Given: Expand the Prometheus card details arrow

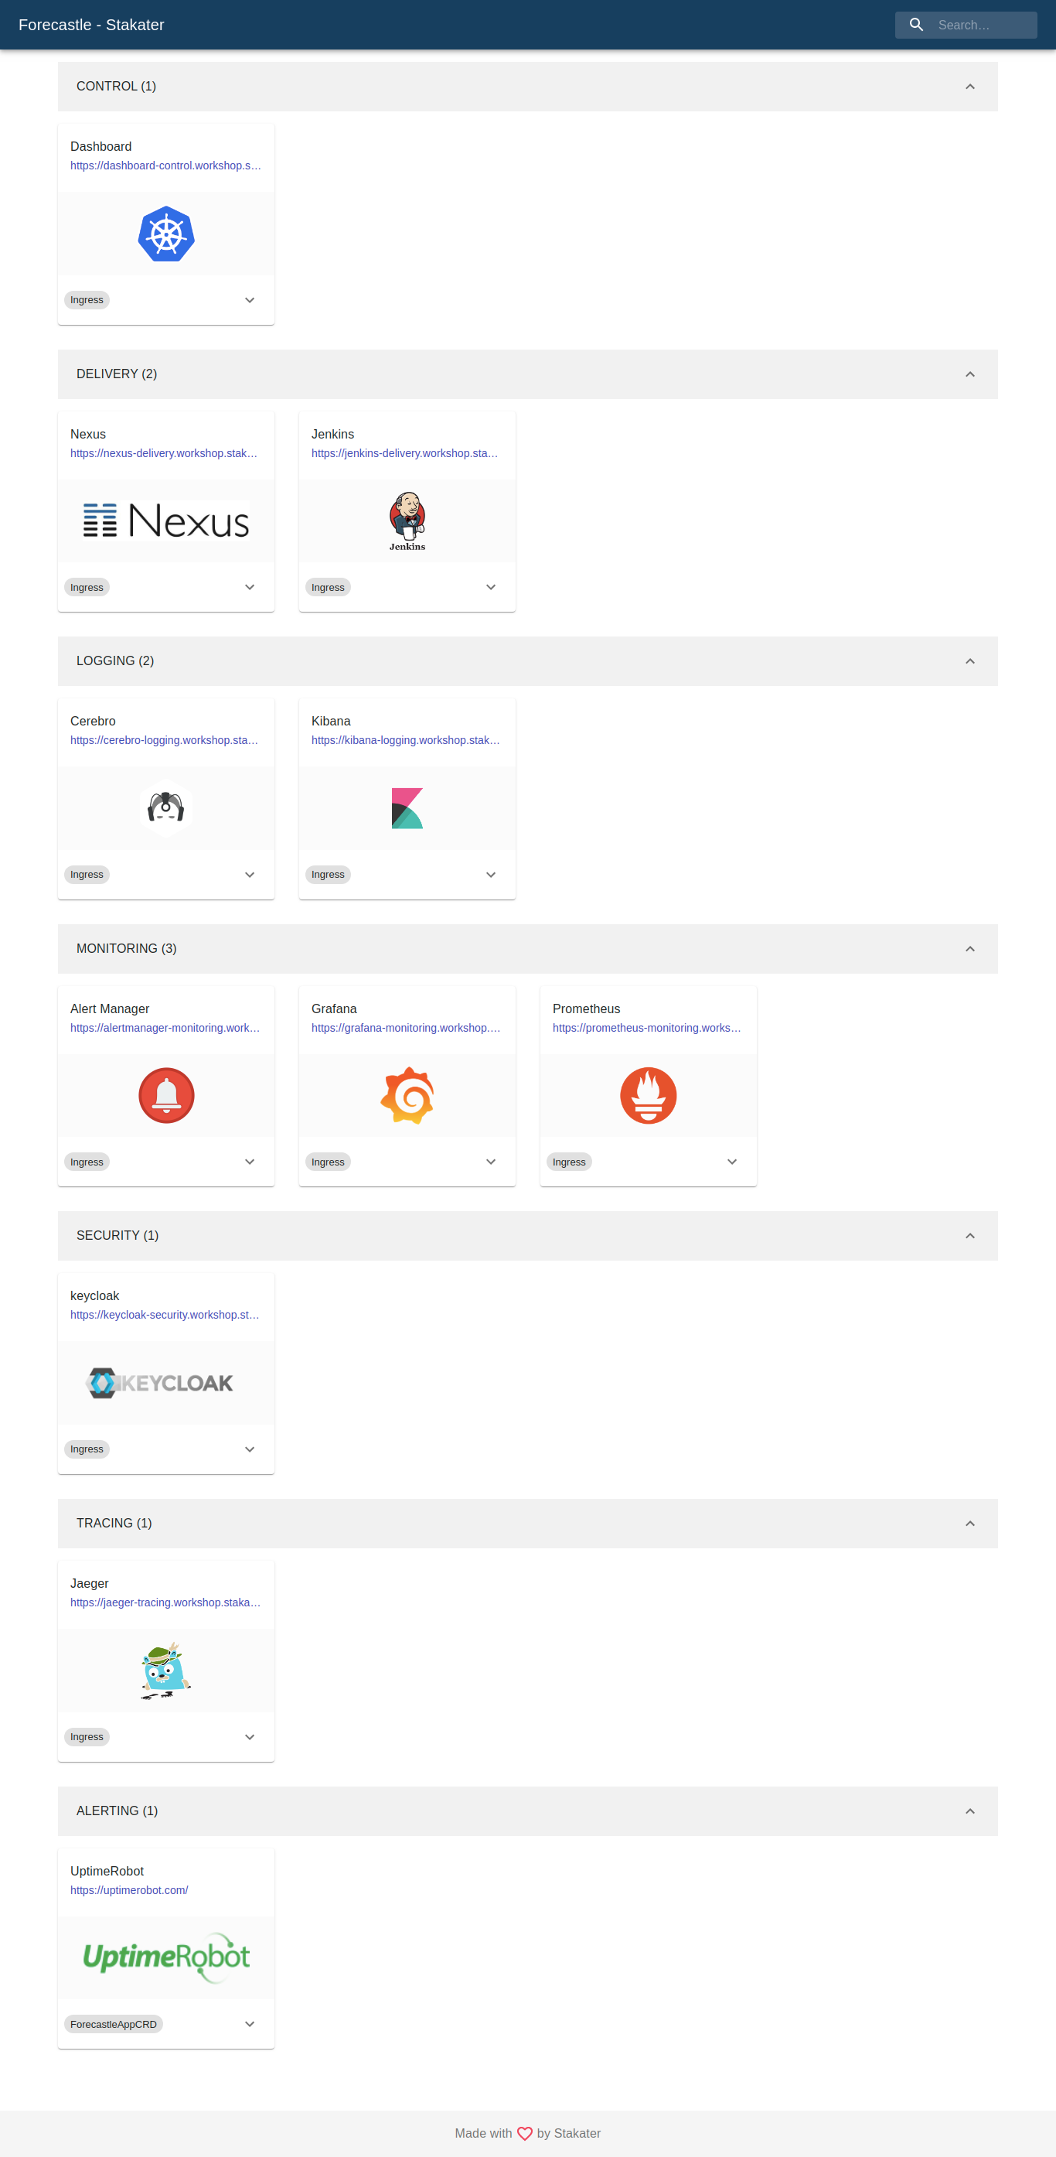Looking at the screenshot, I should coord(731,1162).
